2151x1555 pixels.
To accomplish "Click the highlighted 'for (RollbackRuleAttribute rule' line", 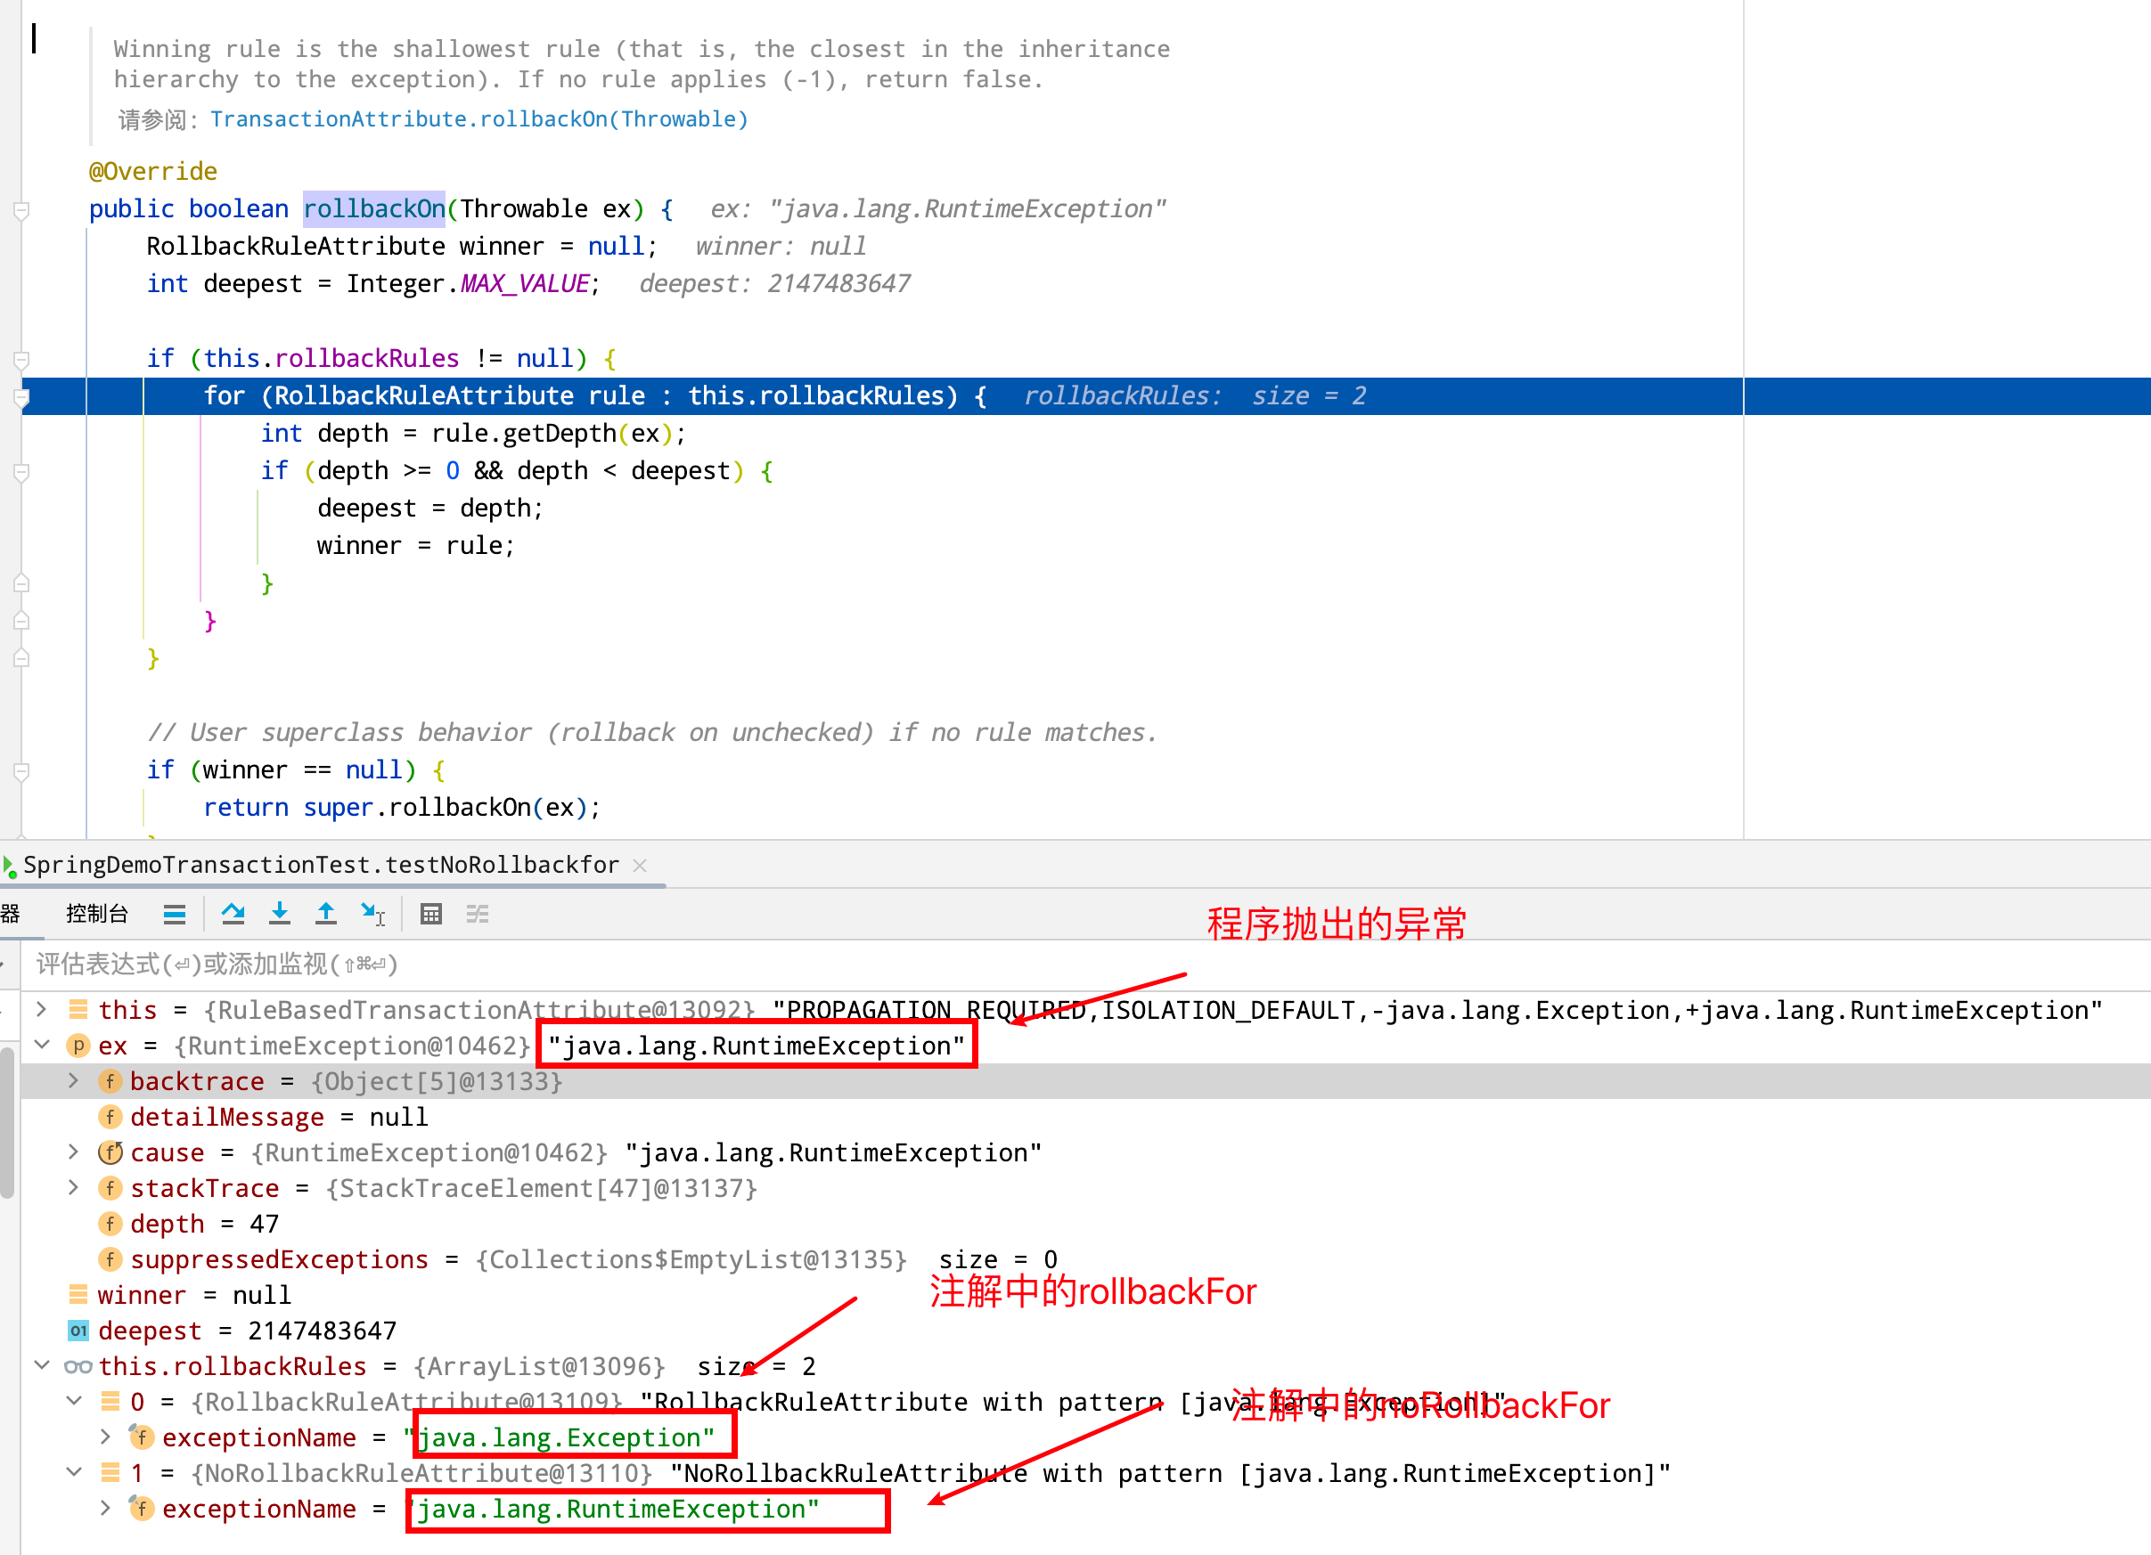I will coord(1086,396).
